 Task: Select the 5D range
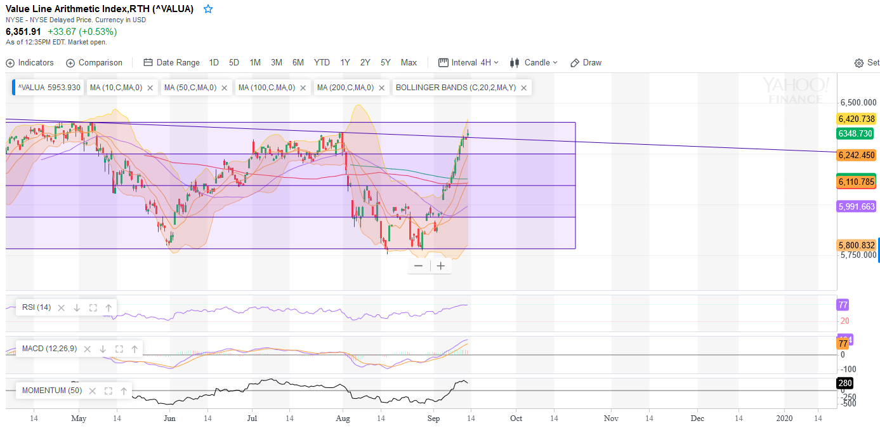[234, 62]
